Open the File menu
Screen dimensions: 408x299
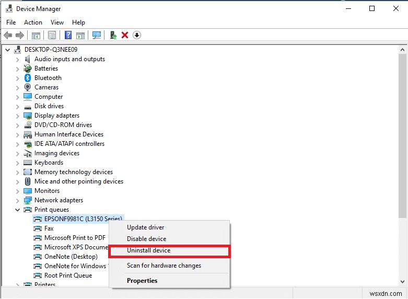coord(11,22)
